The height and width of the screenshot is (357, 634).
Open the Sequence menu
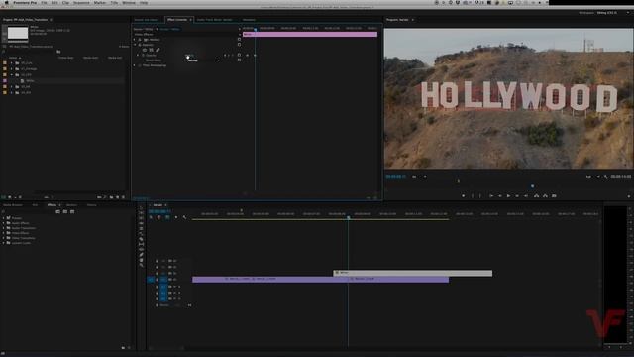point(81,2)
